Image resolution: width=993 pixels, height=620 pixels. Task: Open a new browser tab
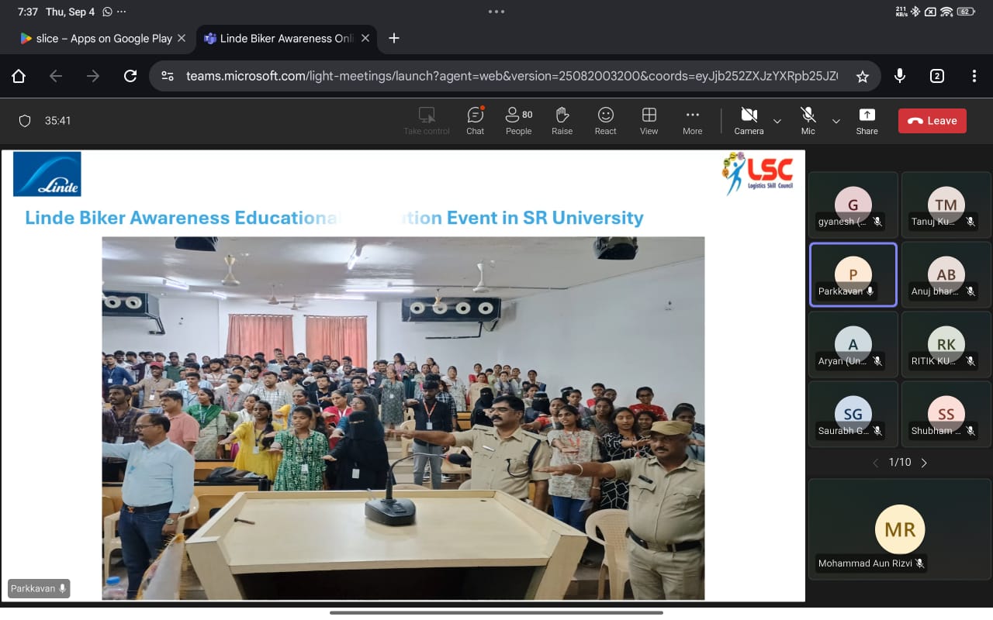click(394, 38)
